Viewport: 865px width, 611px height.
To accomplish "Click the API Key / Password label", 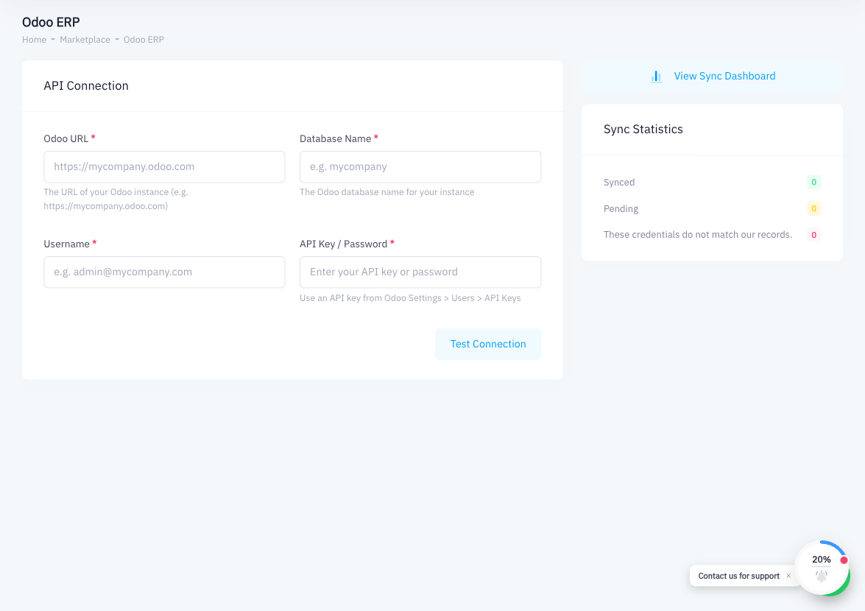I will [x=343, y=244].
